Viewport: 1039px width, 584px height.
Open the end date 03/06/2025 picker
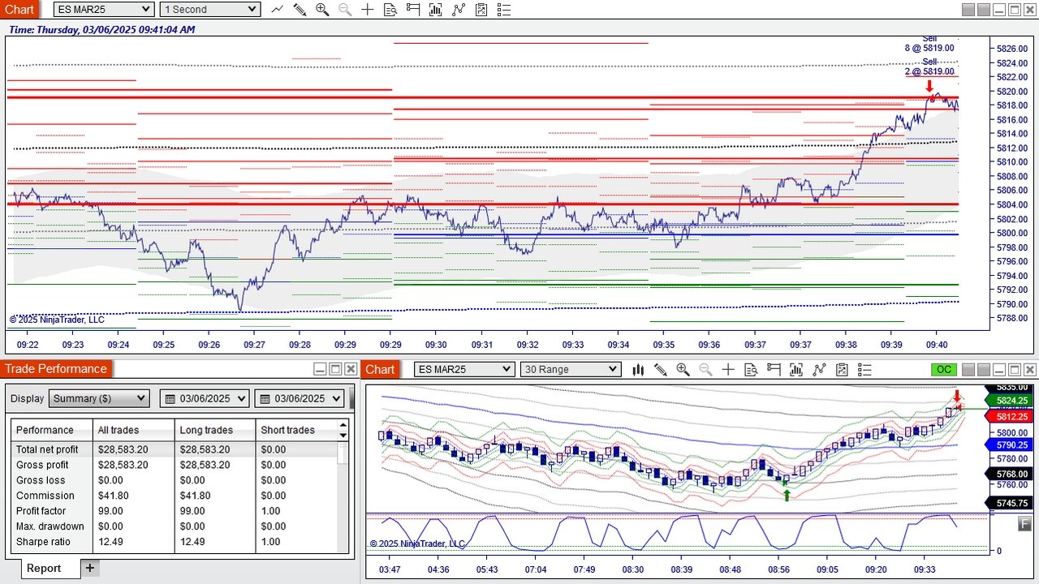coord(300,398)
